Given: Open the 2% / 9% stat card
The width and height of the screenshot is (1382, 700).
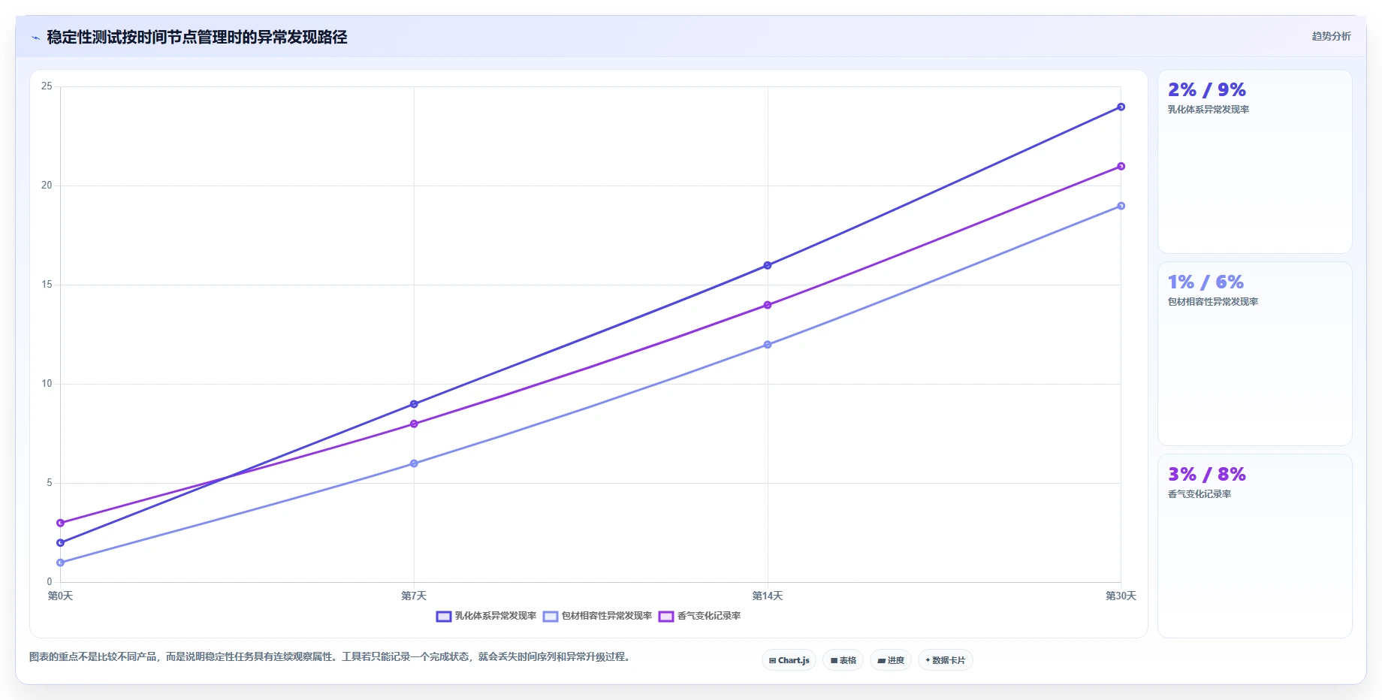Looking at the screenshot, I should click(x=1254, y=161).
